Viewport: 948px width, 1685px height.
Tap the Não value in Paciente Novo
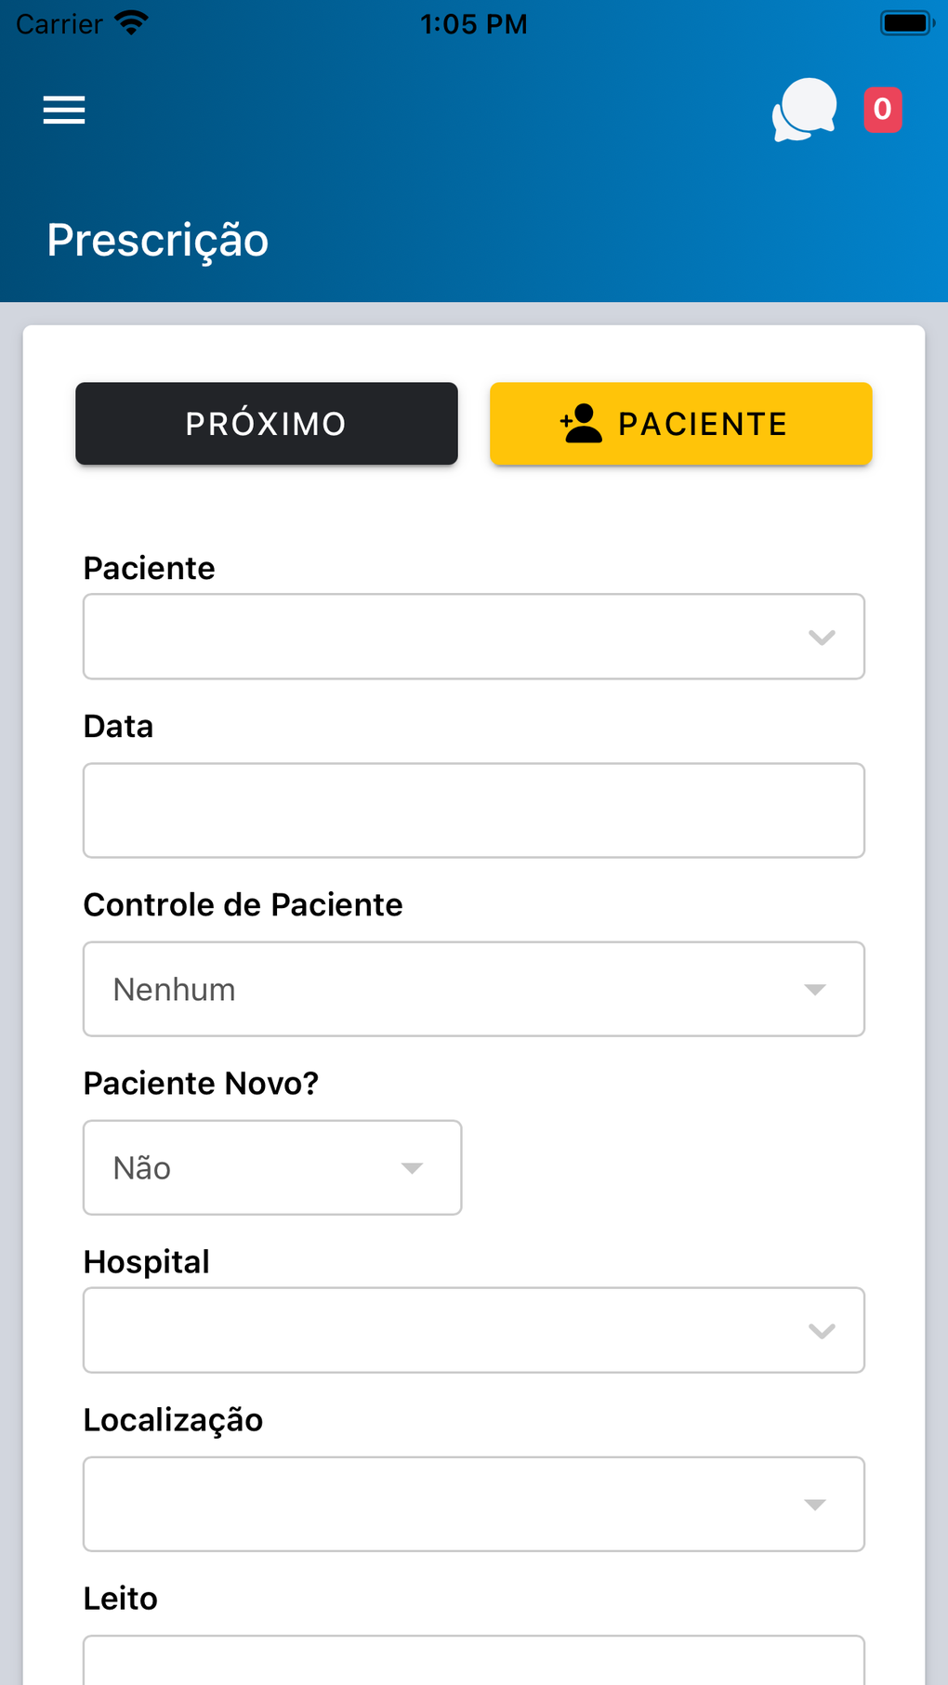click(142, 1168)
